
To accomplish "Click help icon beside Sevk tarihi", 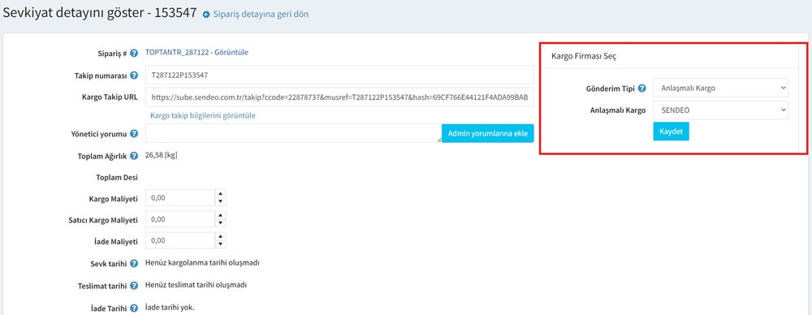I will point(134,264).
